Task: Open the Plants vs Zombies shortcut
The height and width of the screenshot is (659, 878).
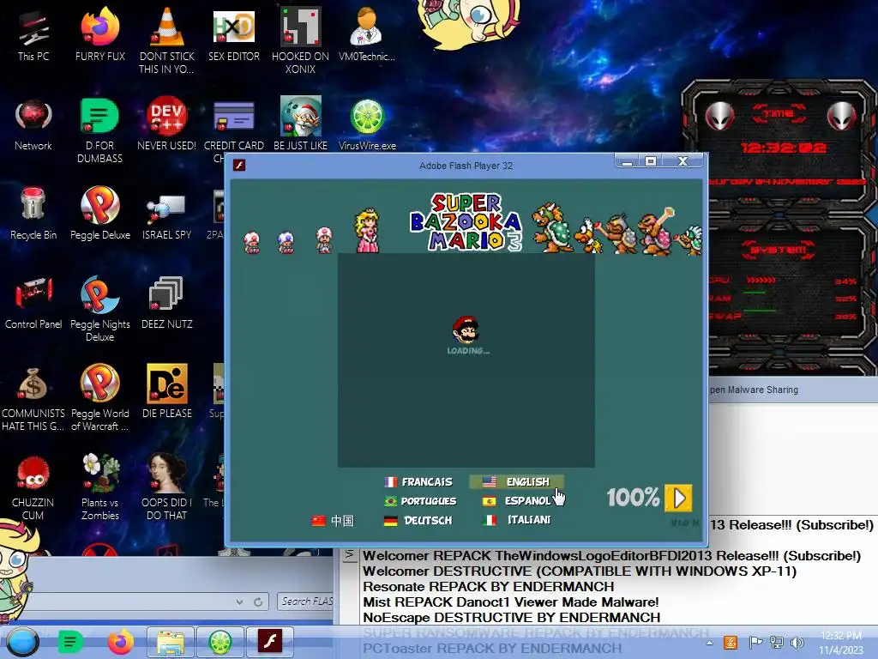Action: point(99,487)
